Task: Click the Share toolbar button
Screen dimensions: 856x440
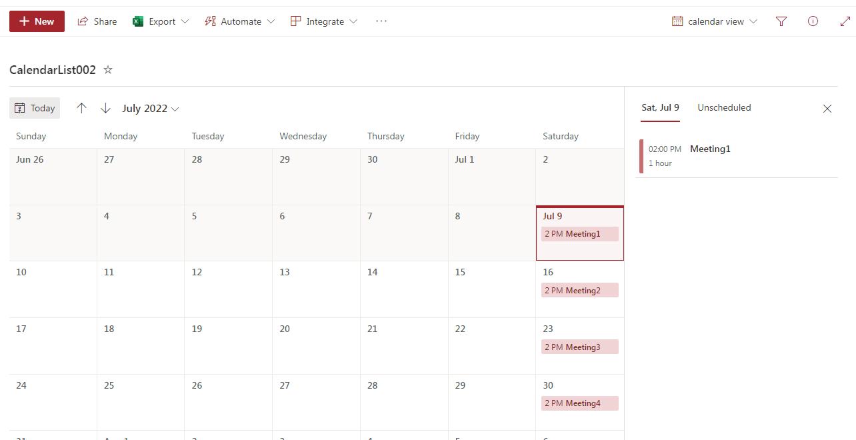Action: coord(97,21)
